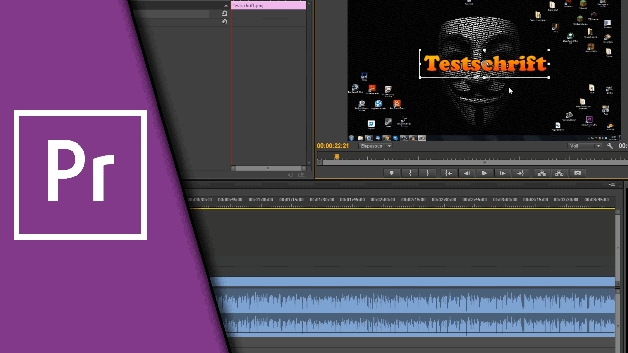This screenshot has height=353, width=628.
Task: Open the Einpassen zoom level dropdown
Action: [x=375, y=146]
